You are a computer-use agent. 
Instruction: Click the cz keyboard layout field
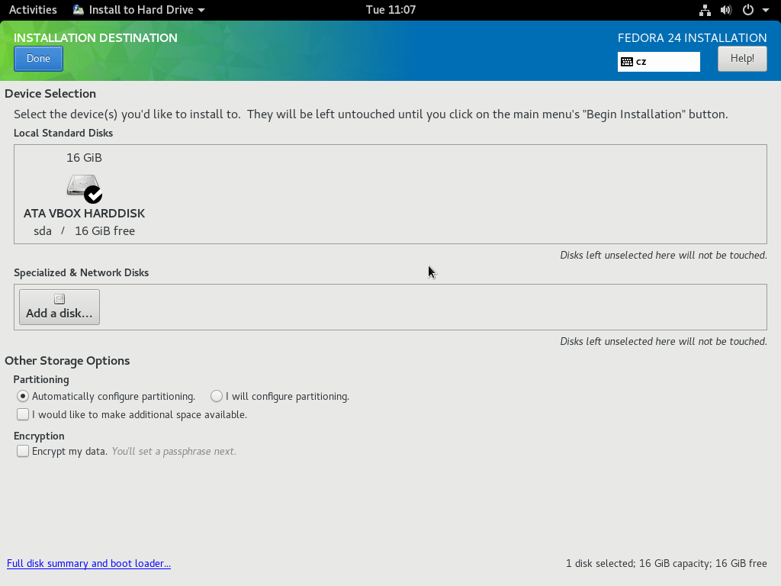(x=666, y=62)
